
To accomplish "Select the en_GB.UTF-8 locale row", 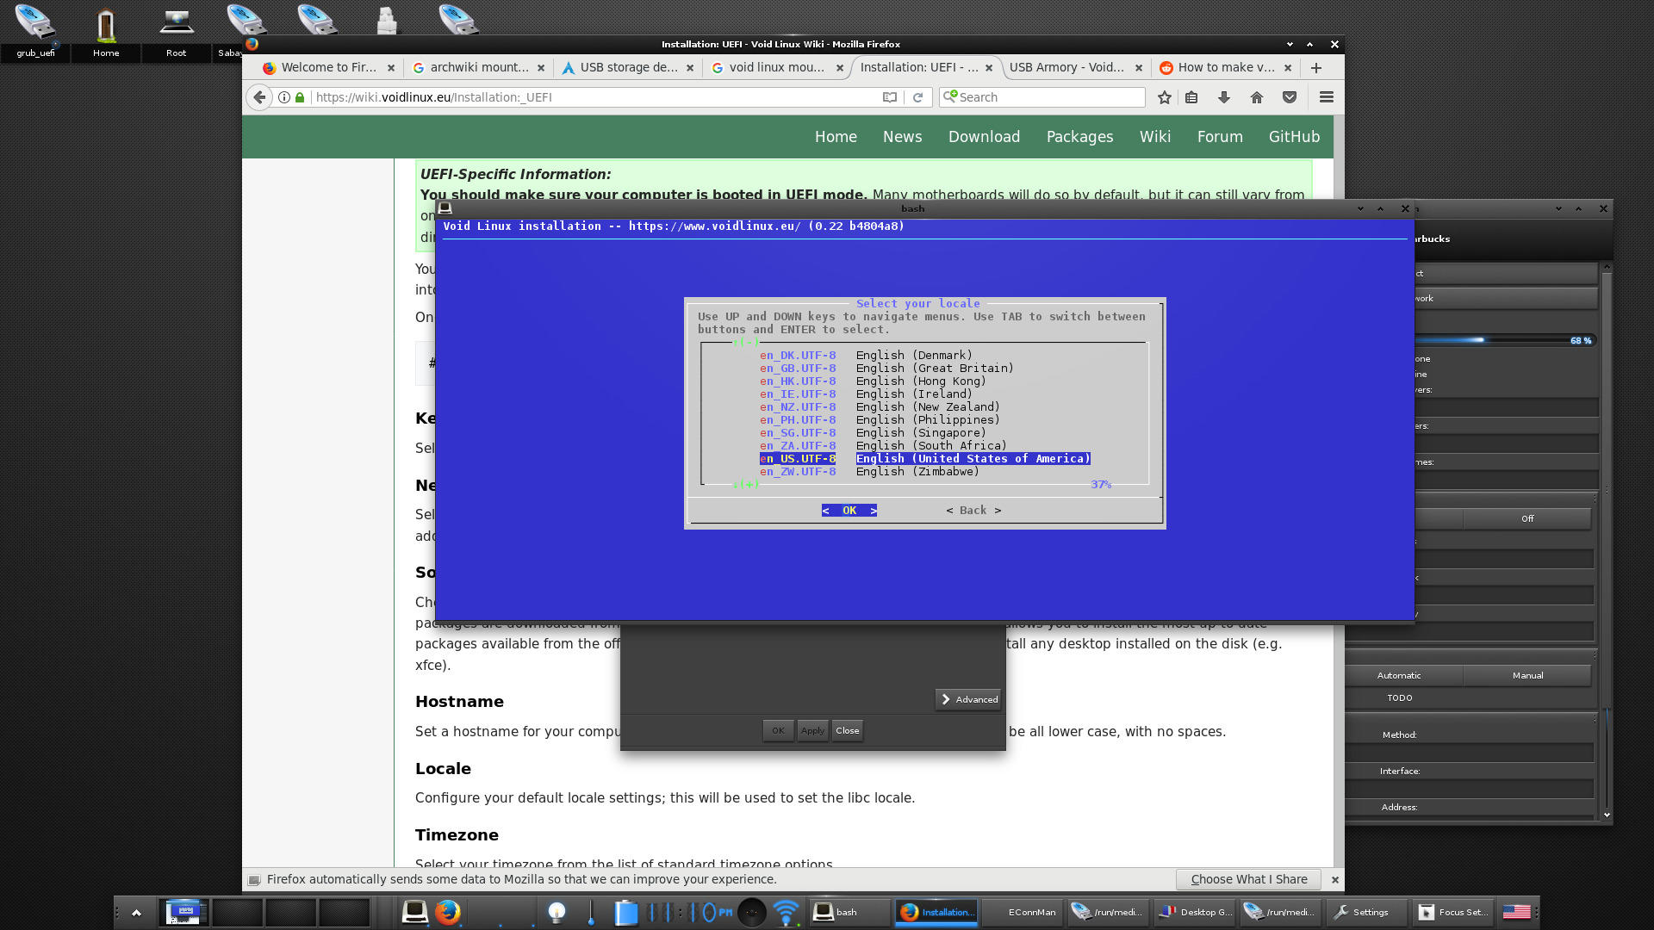I will click(886, 369).
